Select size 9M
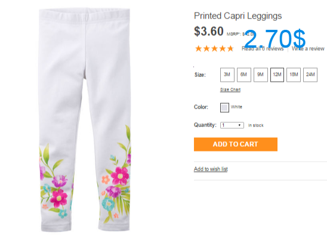This screenshot has width=327, height=235. 261,75
